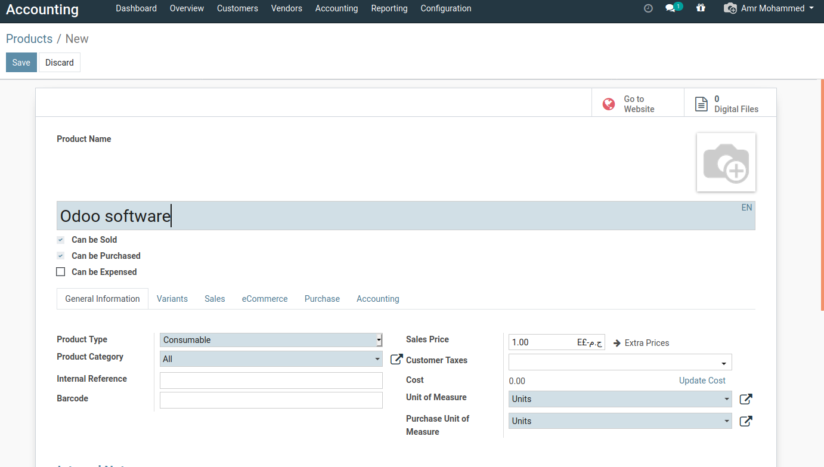Expand the Product Type dropdown

point(271,340)
